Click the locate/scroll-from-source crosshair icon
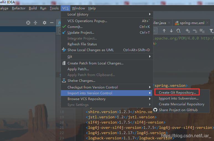The width and height of the screenshot is (214, 141). 28,23
